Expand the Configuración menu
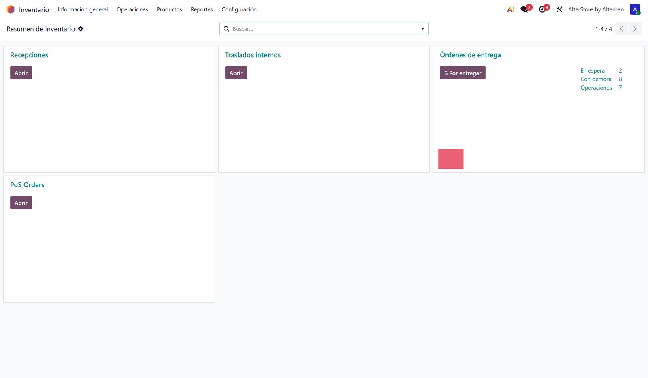 [239, 9]
